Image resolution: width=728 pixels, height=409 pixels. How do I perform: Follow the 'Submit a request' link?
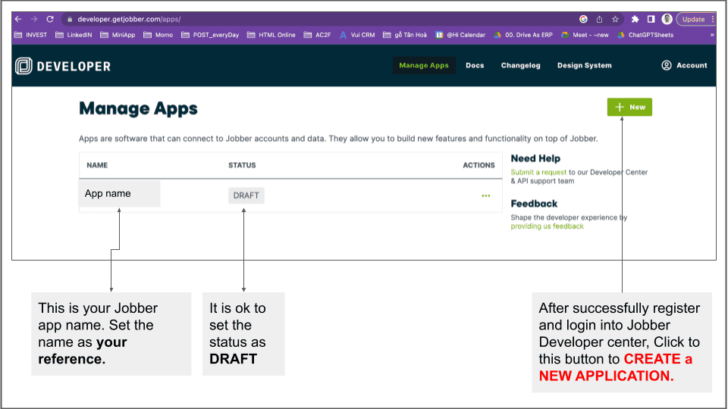click(x=538, y=172)
